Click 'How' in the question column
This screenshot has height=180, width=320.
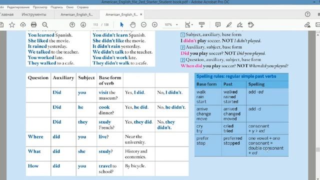point(33,166)
